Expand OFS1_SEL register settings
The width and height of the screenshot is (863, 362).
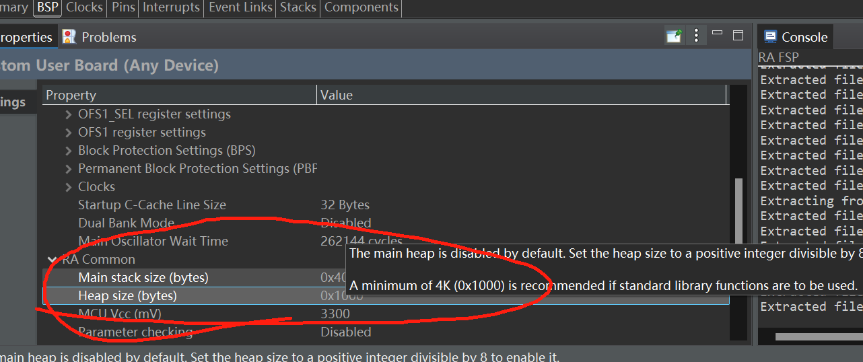click(x=68, y=114)
